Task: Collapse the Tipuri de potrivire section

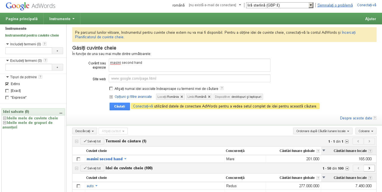Action: pos(7,77)
